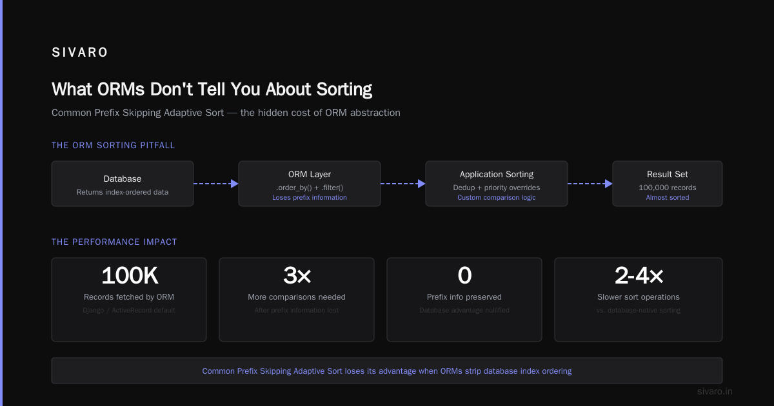Click '100,000 records' text
774x406 pixels.
click(x=668, y=188)
